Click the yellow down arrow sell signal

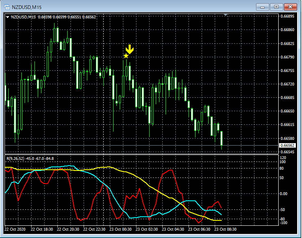129,49
